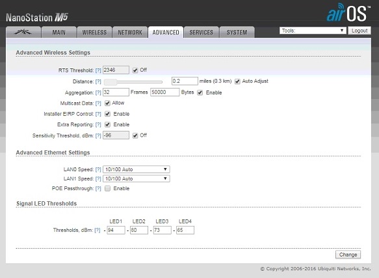Click the Distance slider handle
Screen dimensions: 379x278
[x=111, y=82]
